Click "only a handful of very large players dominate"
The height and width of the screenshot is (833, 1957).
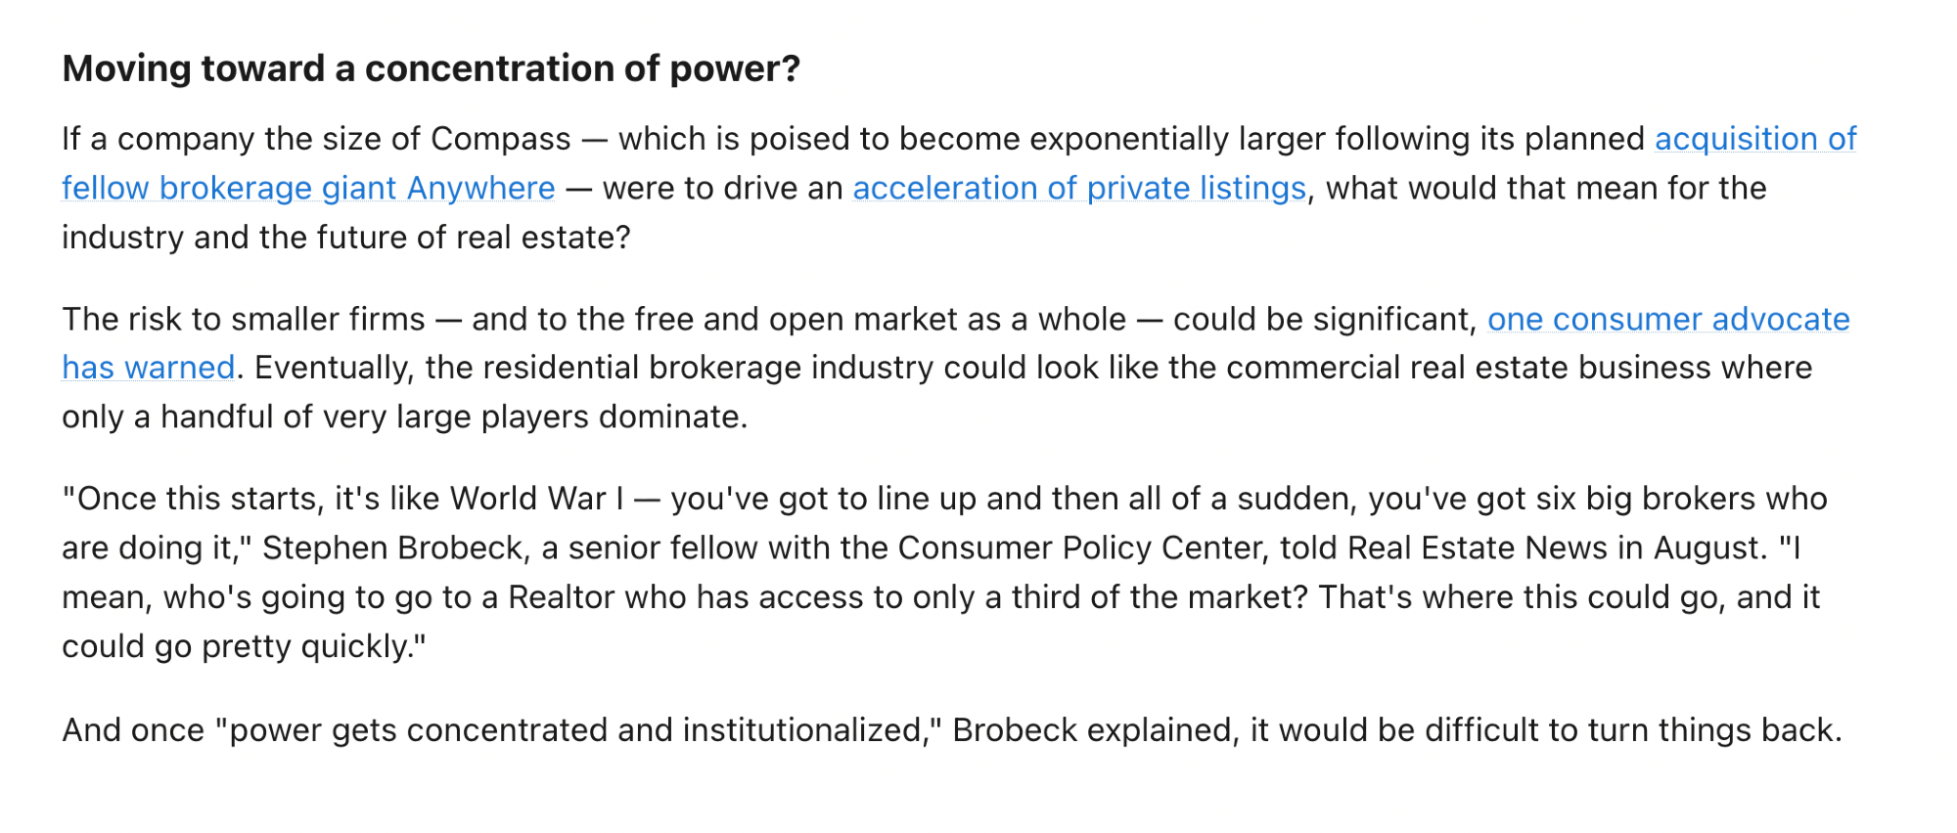point(404,417)
